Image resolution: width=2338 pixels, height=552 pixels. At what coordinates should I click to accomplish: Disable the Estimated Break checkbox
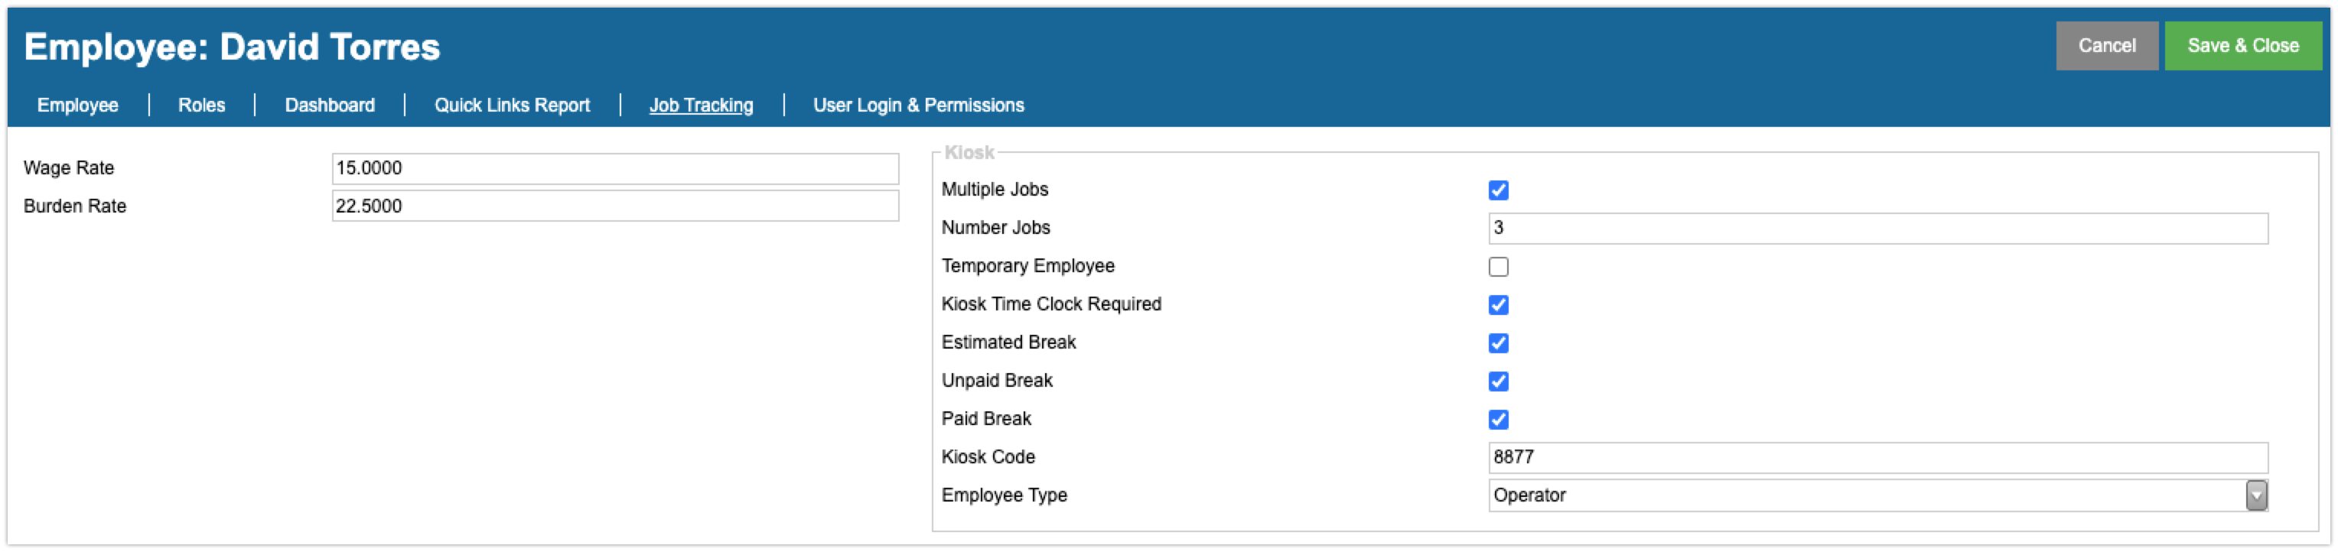click(x=1497, y=343)
